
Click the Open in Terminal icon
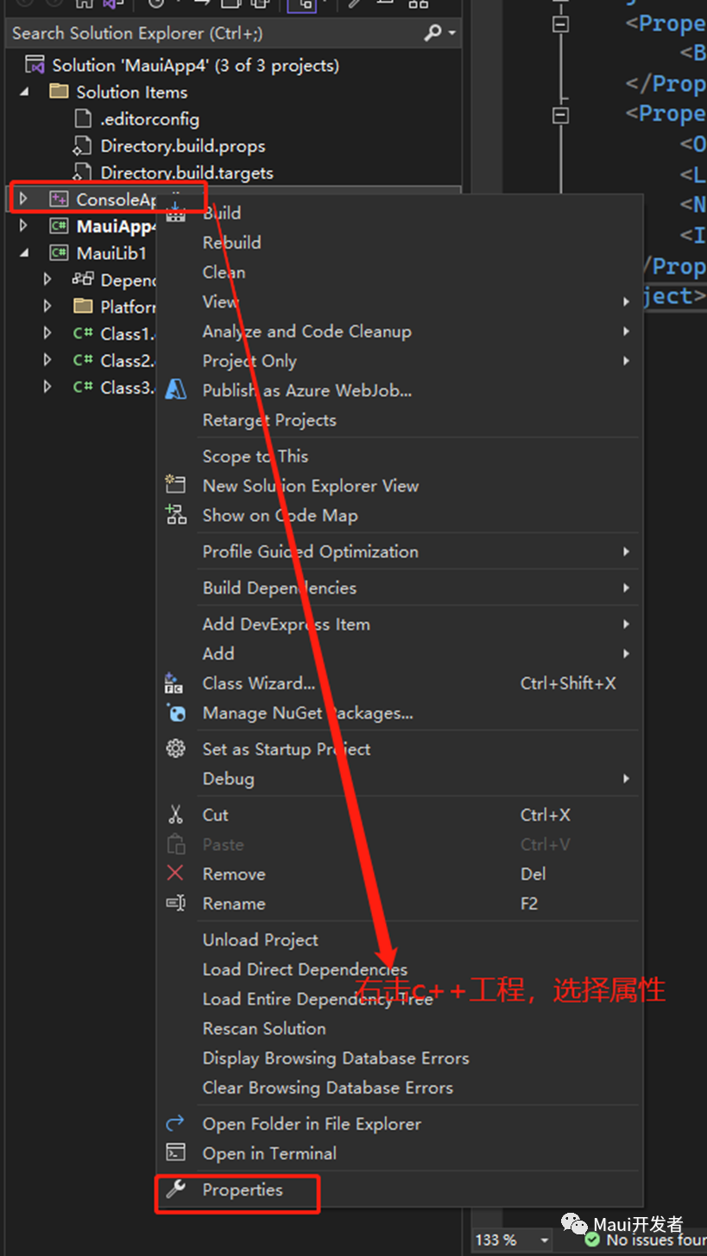coord(175,1153)
